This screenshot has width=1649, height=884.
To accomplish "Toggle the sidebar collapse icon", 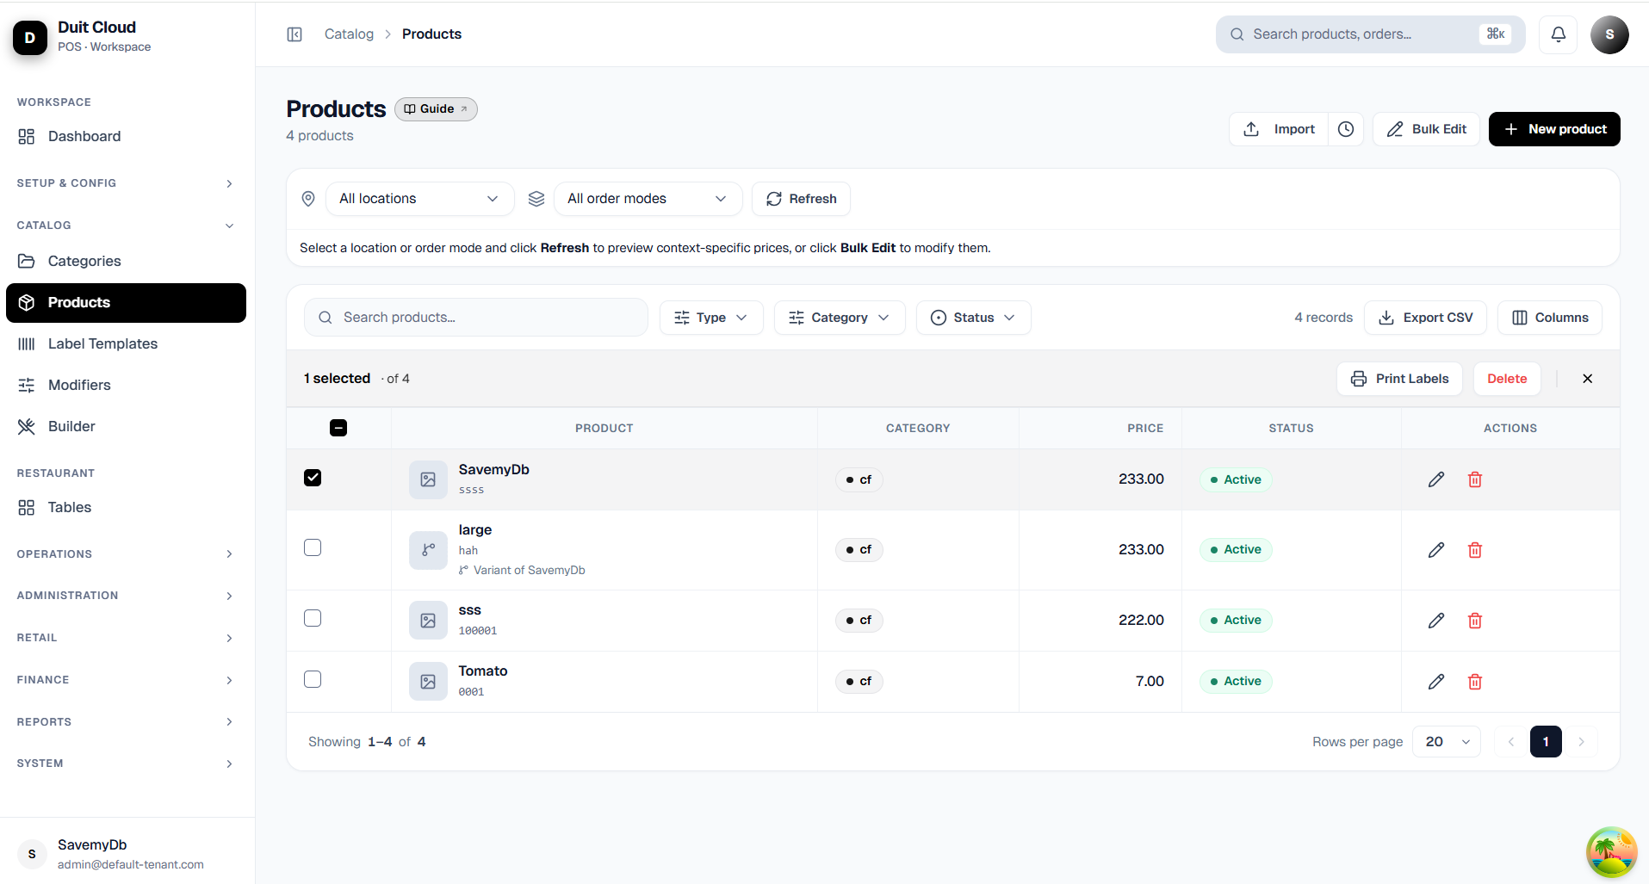I will point(294,34).
